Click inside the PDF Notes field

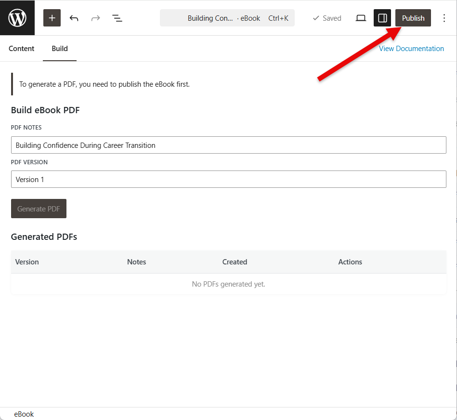coord(228,145)
